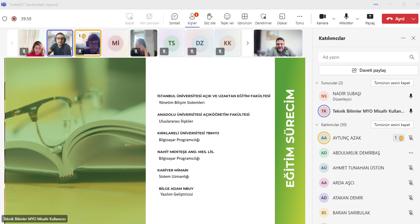Toggle Mikrofon mute

point(346,19)
